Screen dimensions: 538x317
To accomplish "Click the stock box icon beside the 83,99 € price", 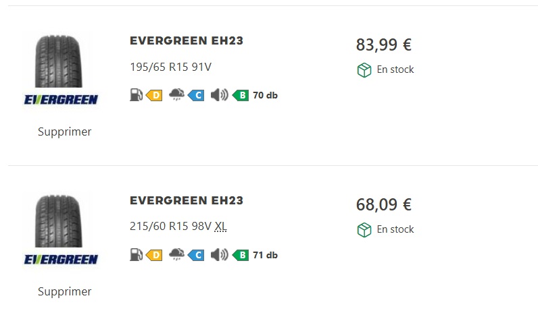I will 364,70.
